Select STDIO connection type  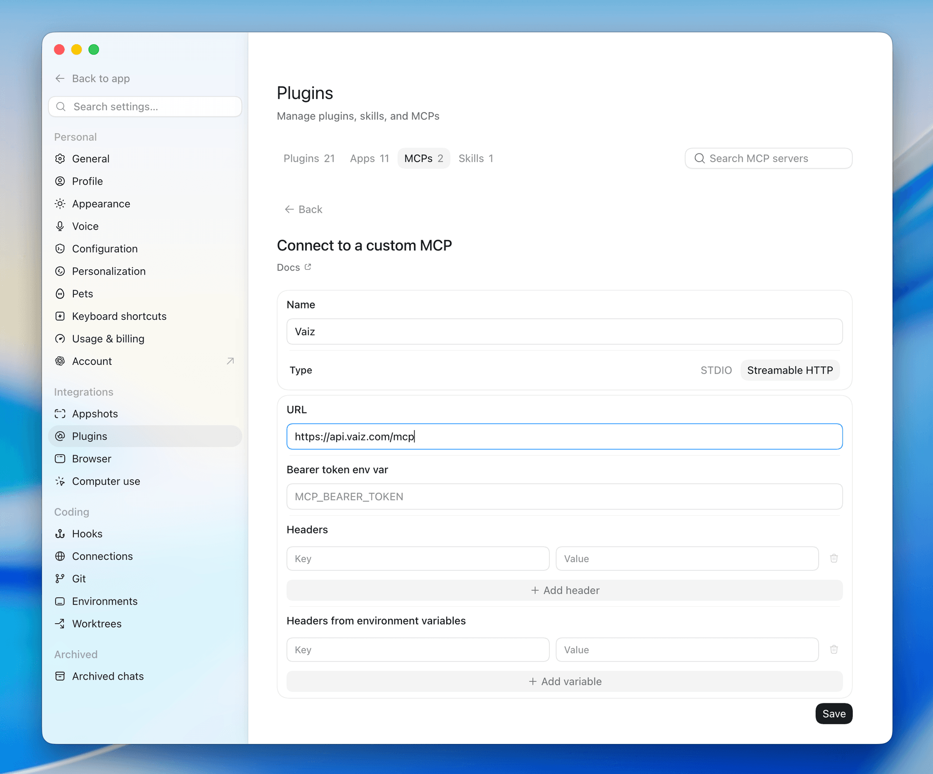pyautogui.click(x=716, y=370)
